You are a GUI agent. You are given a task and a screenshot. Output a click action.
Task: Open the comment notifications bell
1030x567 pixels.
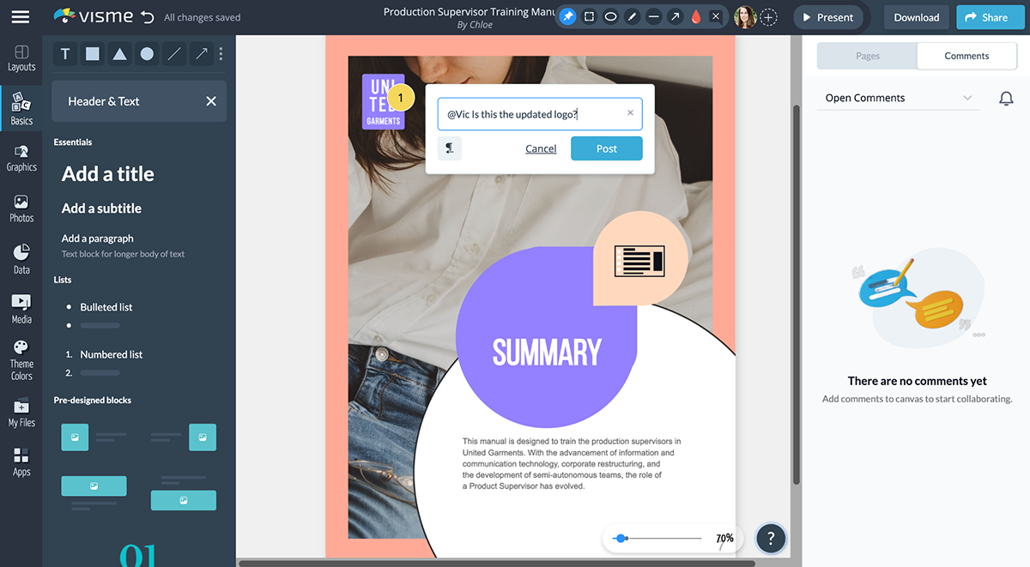pos(1006,99)
